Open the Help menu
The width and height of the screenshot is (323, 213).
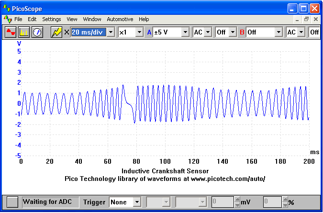pos(144,19)
